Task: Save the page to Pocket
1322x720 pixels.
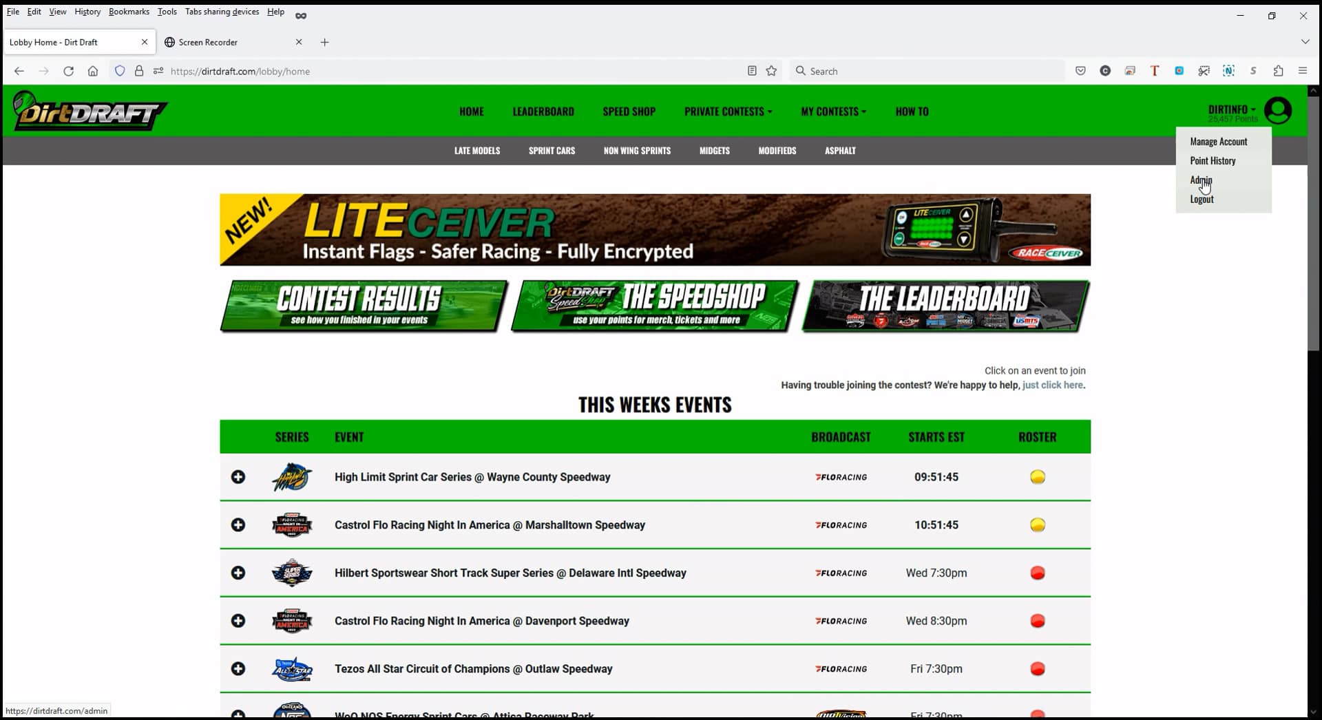Action: pos(1080,71)
